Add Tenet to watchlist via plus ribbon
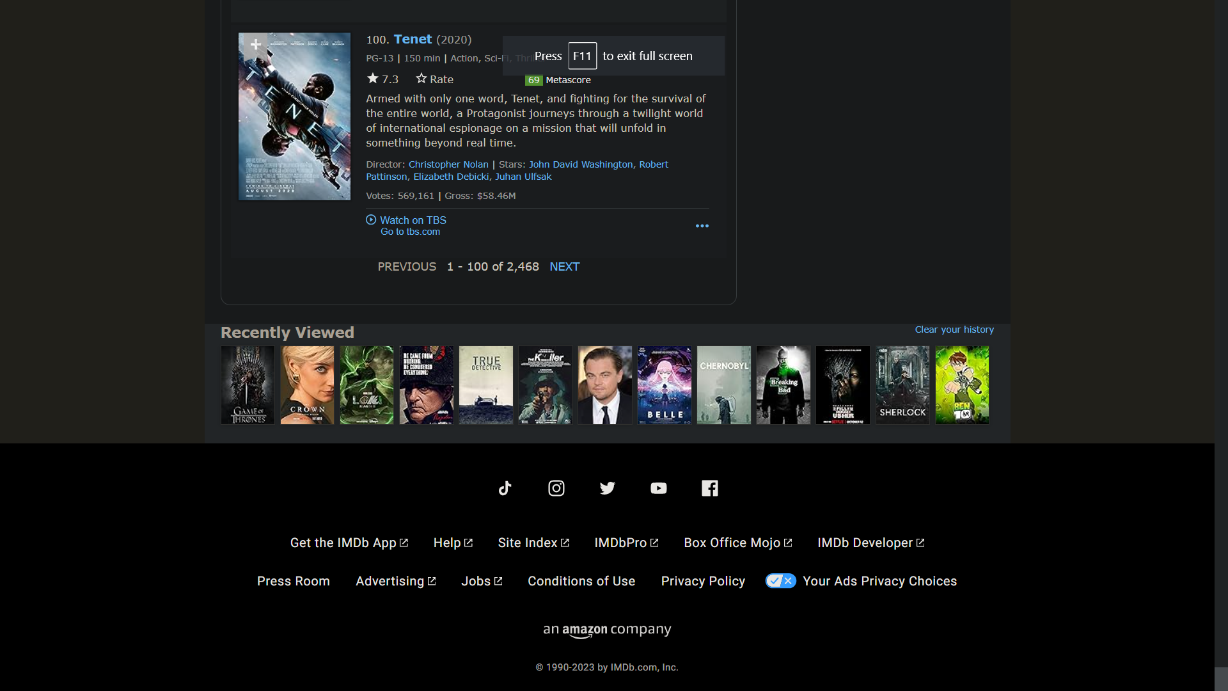The width and height of the screenshot is (1228, 691). tap(255, 45)
